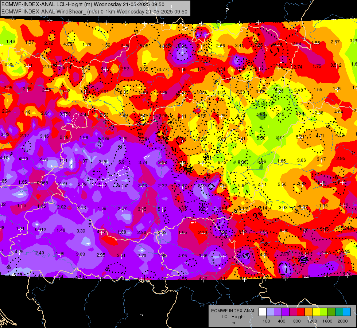Click the wind shear value '6.84'

tap(242, 185)
